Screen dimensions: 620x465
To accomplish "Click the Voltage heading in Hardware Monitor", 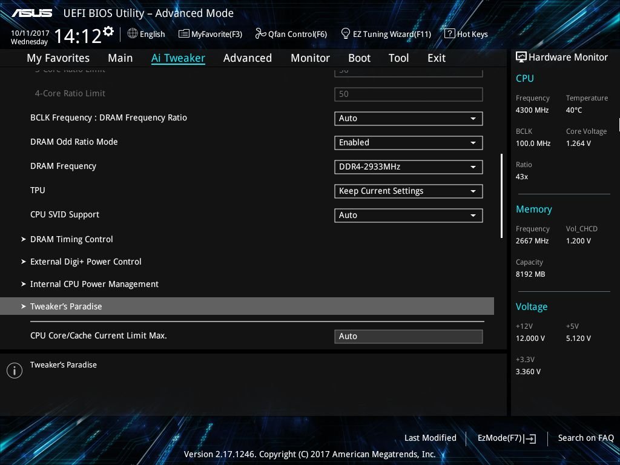I will [532, 307].
